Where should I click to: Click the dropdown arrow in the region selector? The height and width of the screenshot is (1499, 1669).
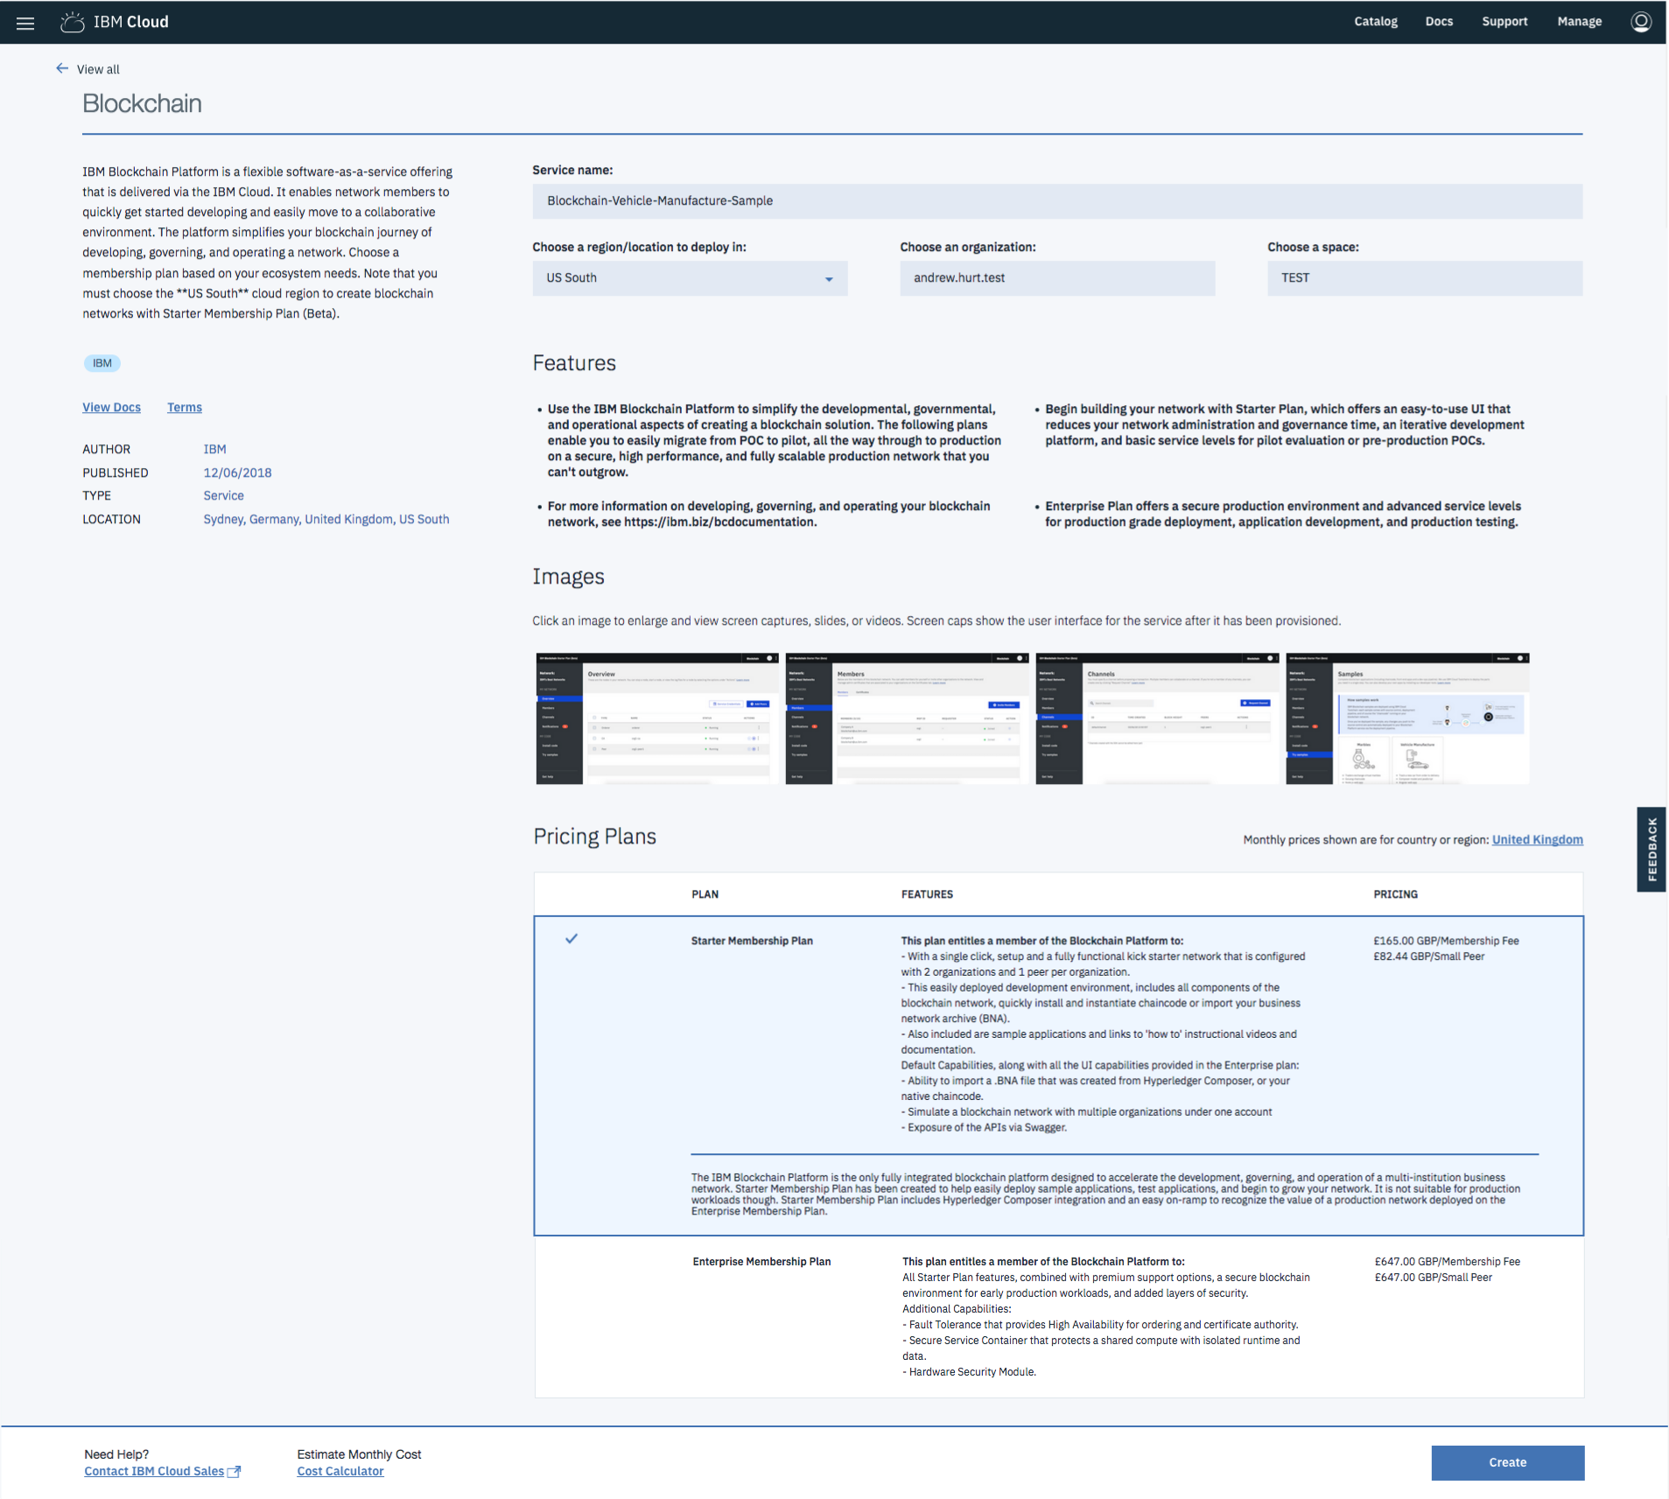(x=829, y=279)
